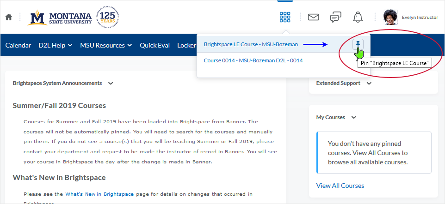The height and width of the screenshot is (204, 445).
Task: Open Brightspace LE Course - MSU-Bozeman
Action: (x=251, y=44)
